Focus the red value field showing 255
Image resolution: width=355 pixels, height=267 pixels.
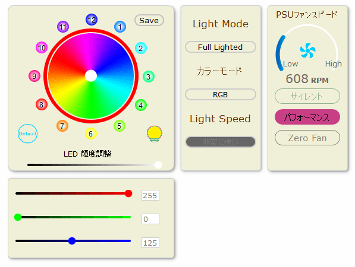coord(150,195)
